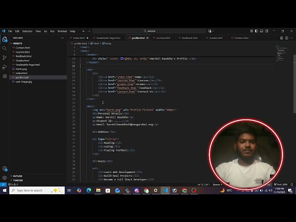Screen dimensions: 296x222
Task: Open Explorer panel more actions ellipsis
Action: coord(62,38)
